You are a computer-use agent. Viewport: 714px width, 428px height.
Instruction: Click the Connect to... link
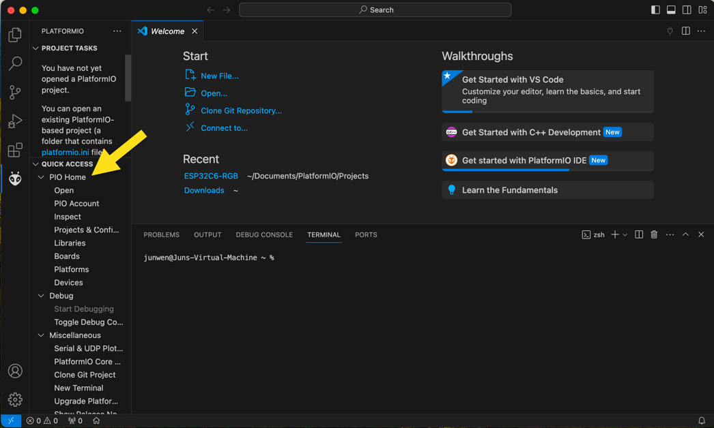coord(224,128)
